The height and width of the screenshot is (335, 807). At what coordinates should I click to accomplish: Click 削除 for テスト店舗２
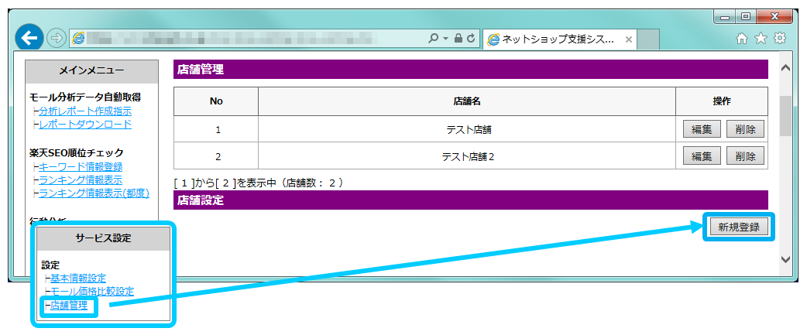tap(745, 156)
